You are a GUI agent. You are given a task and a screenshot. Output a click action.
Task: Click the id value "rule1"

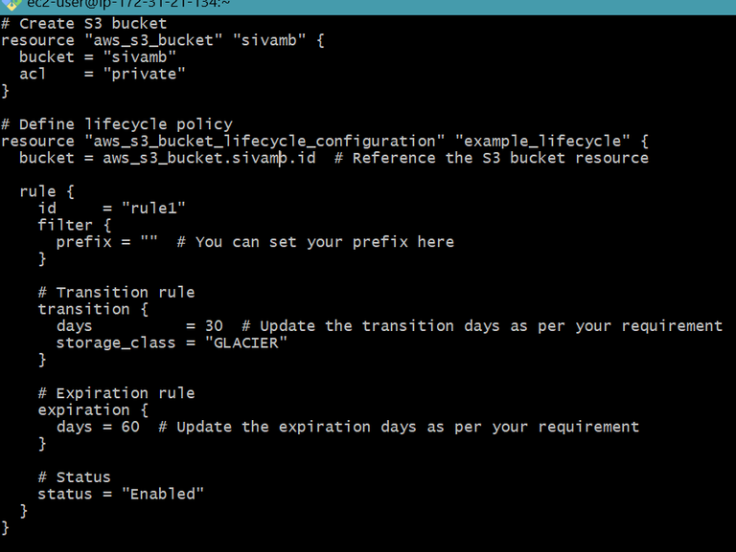tap(153, 208)
